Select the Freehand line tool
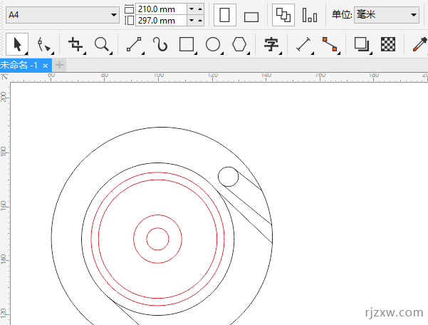Viewport: 428px width, 325px height. coord(133,45)
